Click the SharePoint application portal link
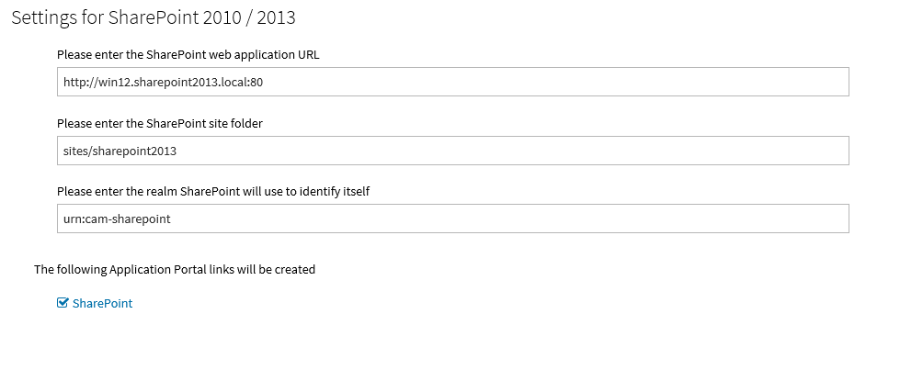 pyautogui.click(x=102, y=303)
